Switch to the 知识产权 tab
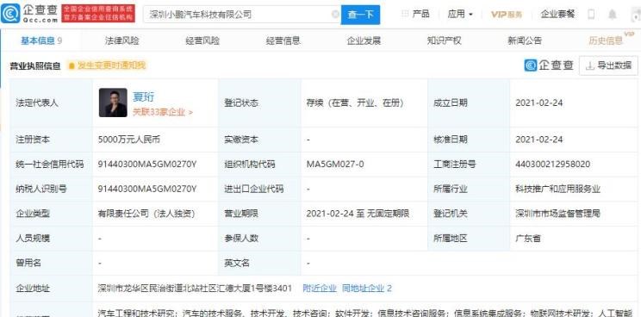Image resolution: width=641 pixels, height=317 pixels. coord(445,40)
